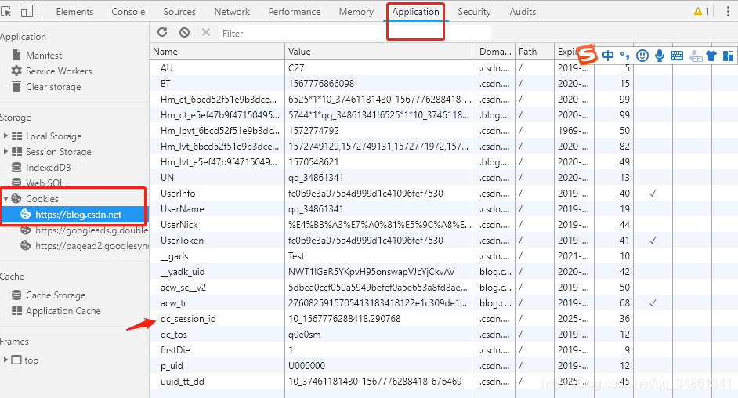This screenshot has width=738, height=398.
Task: Sort cookies by Value column header
Action: point(380,51)
